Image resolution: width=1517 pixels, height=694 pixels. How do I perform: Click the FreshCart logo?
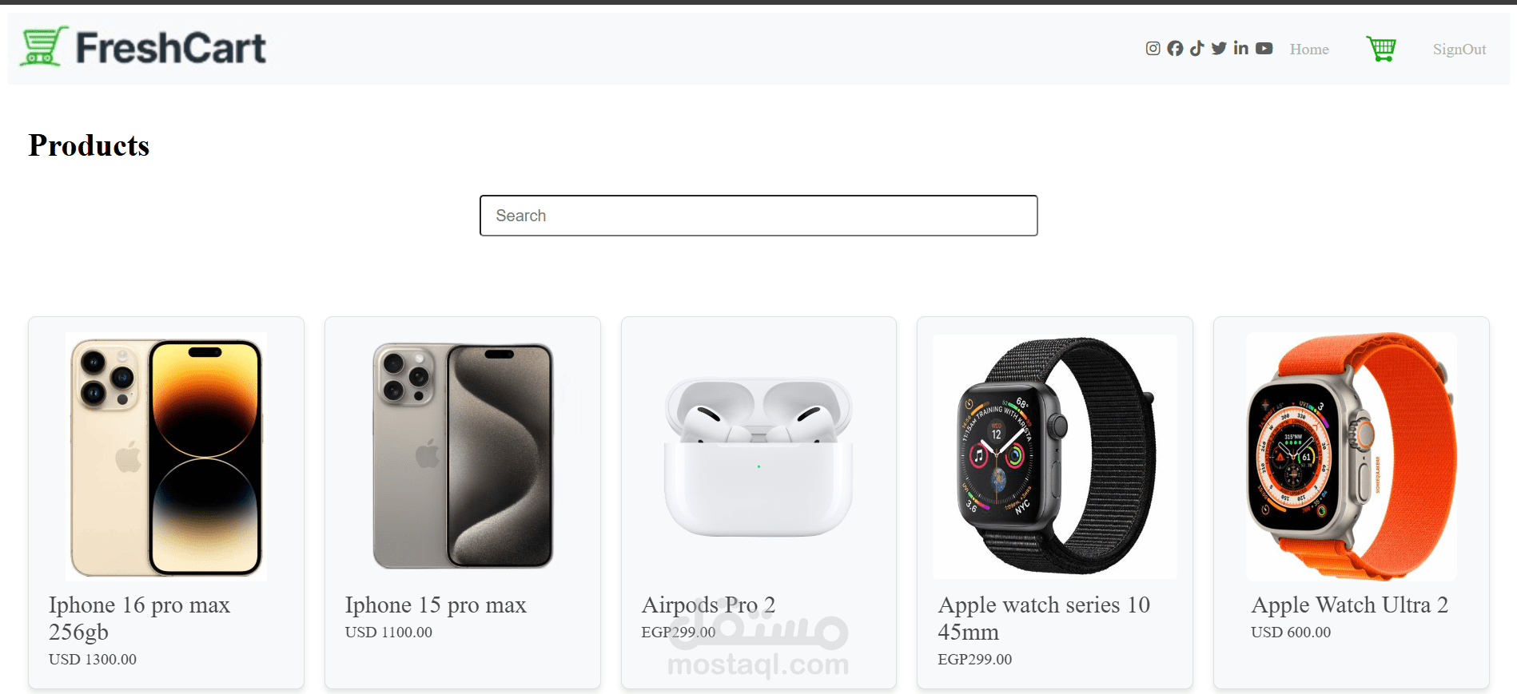pyautogui.click(x=143, y=47)
